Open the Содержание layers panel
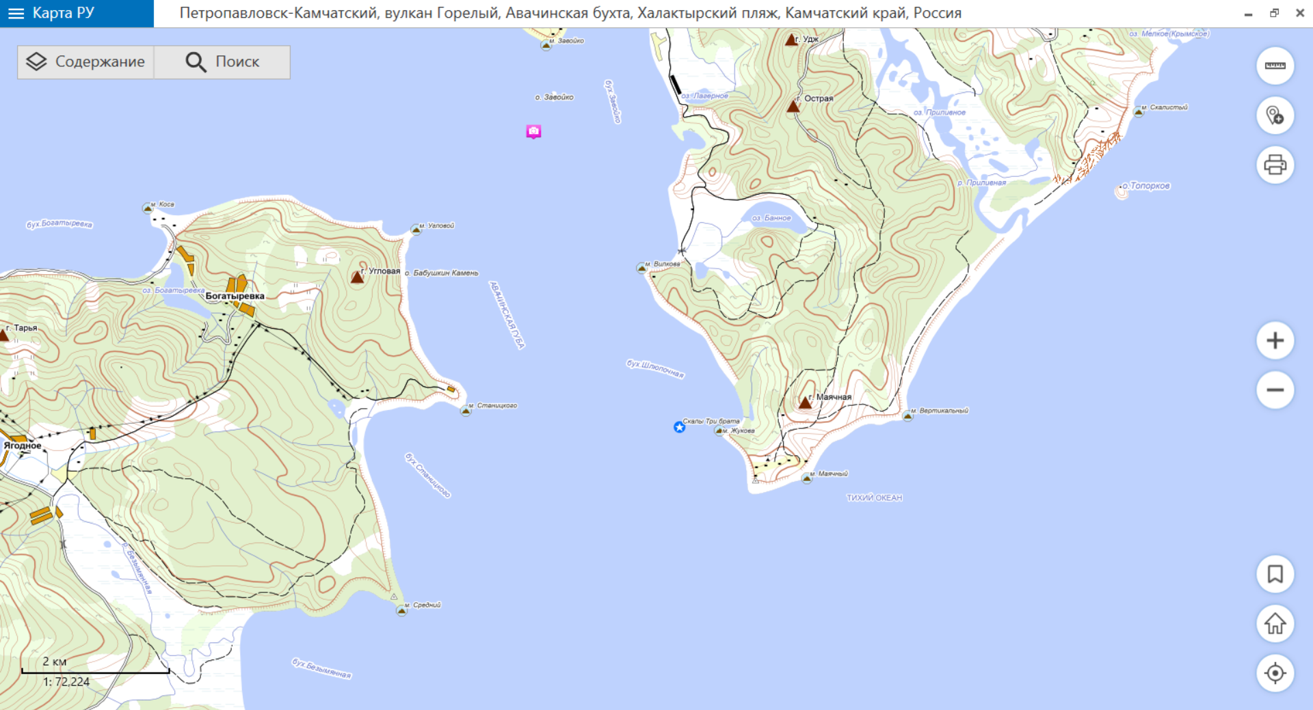 [85, 62]
